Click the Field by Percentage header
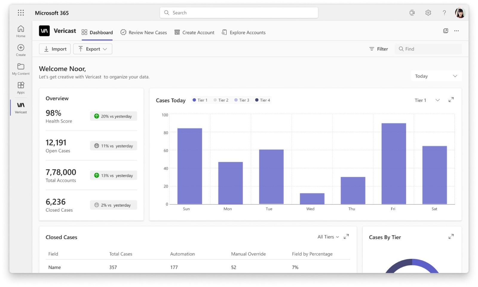 (312, 254)
